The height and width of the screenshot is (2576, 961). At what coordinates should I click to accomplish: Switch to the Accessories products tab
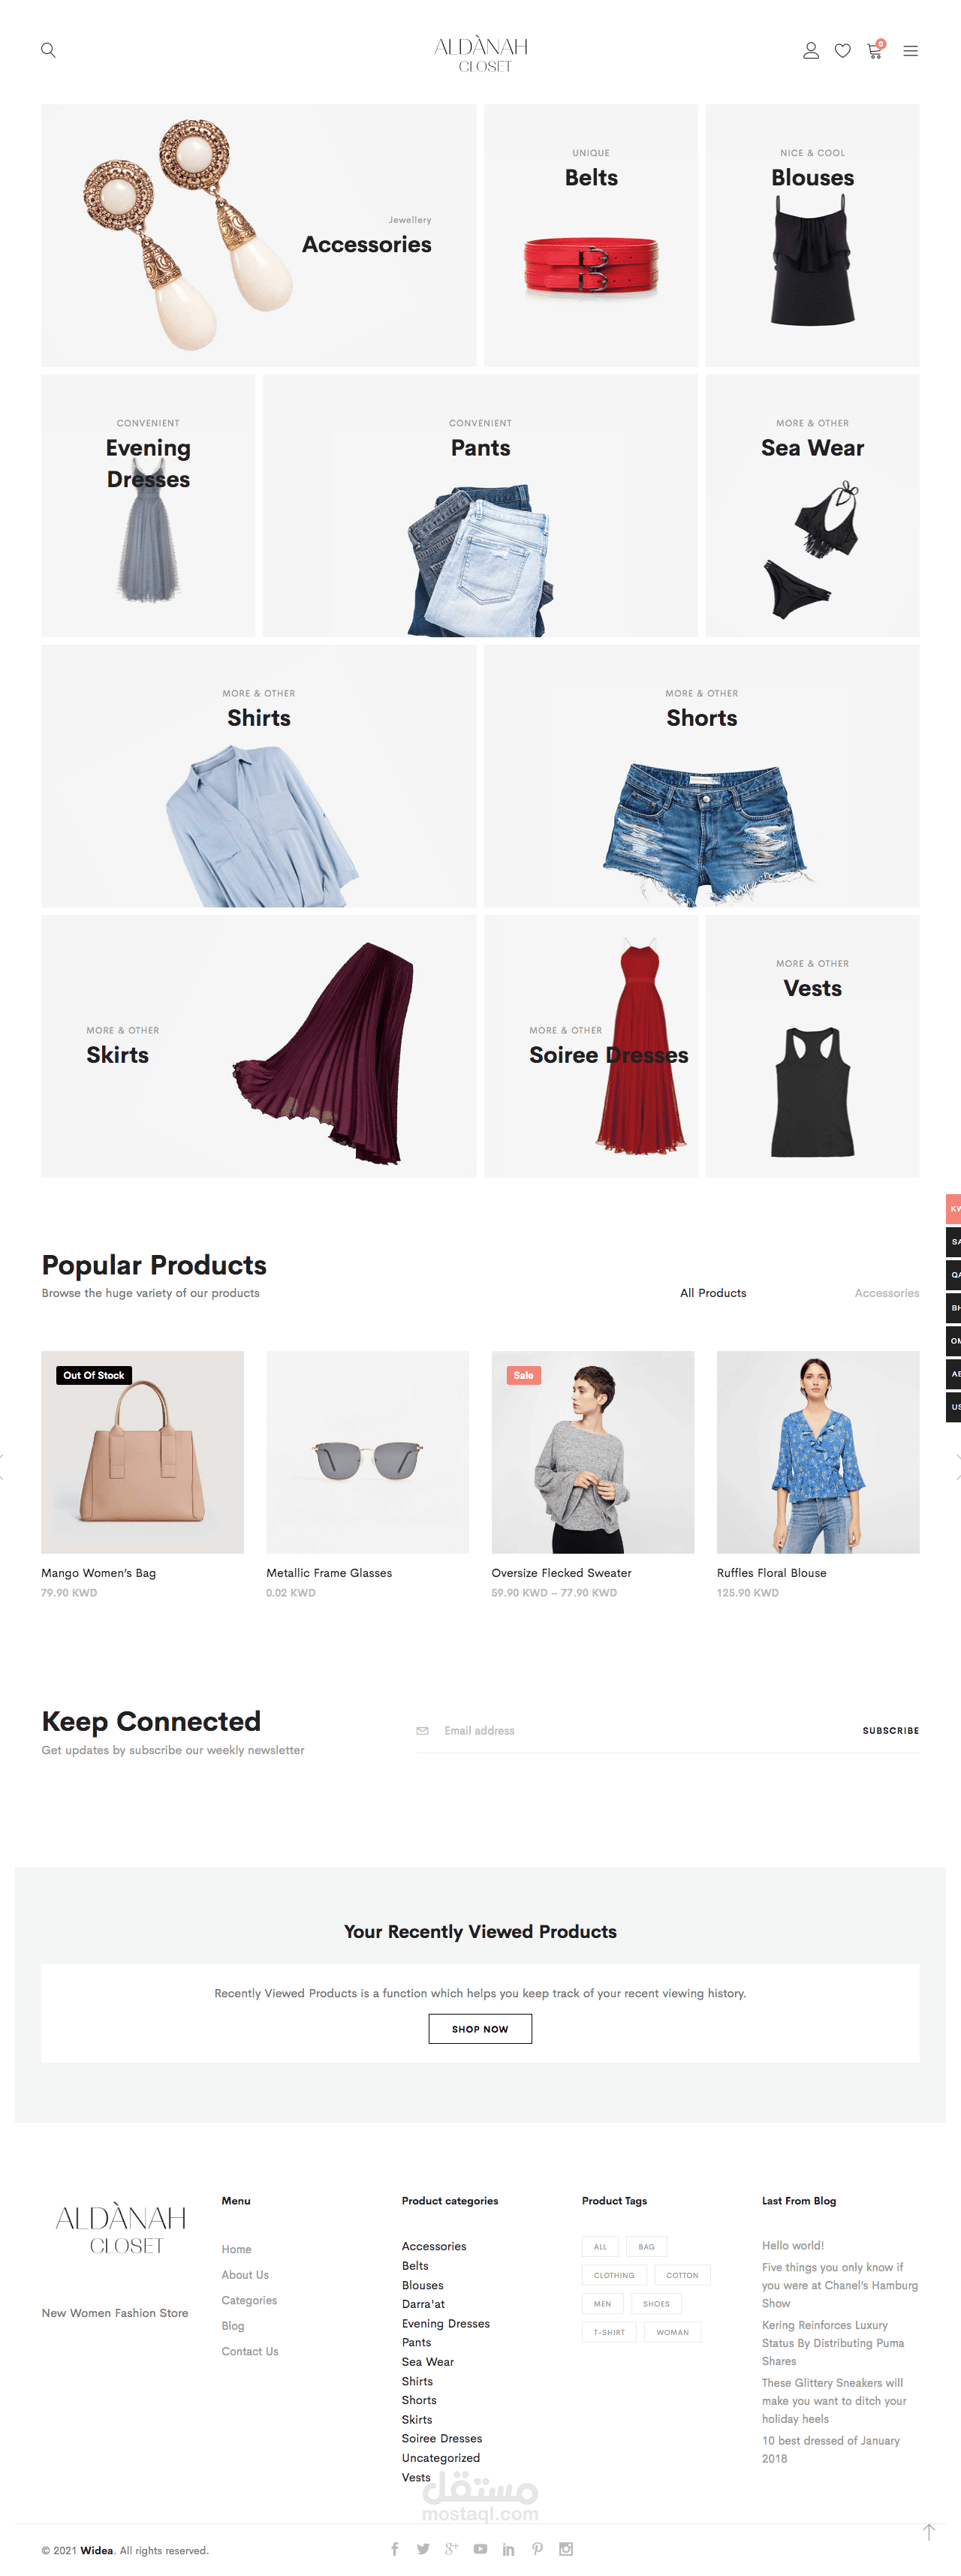click(x=886, y=1293)
